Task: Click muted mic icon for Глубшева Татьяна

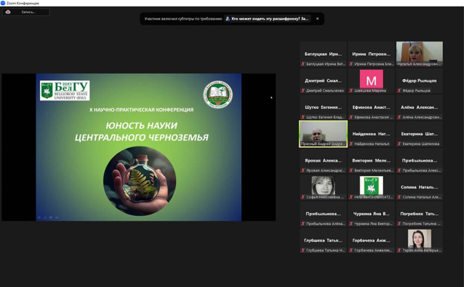Action: pyautogui.click(x=303, y=250)
